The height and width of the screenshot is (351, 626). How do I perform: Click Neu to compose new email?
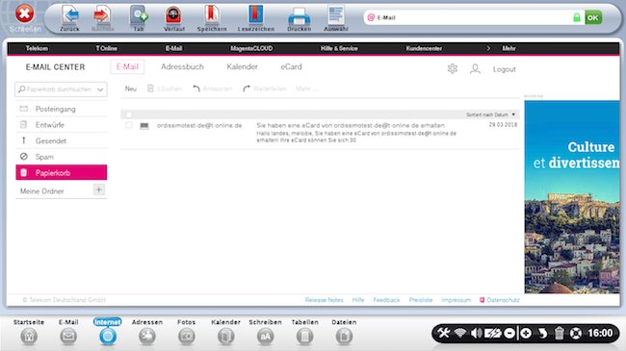(x=131, y=88)
